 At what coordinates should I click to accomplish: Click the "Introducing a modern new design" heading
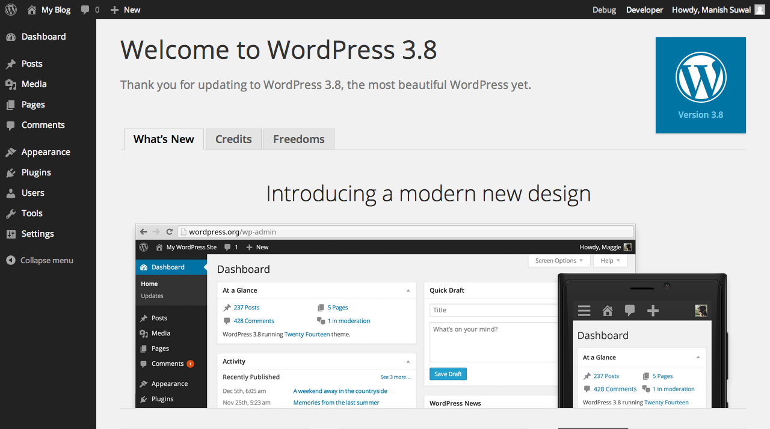pyautogui.click(x=428, y=193)
